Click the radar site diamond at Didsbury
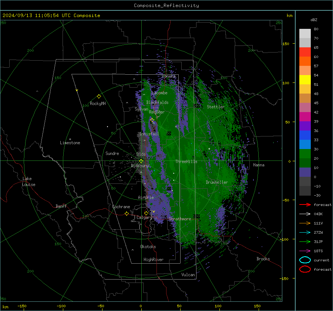This screenshot has width=333, height=311. tap(141, 161)
